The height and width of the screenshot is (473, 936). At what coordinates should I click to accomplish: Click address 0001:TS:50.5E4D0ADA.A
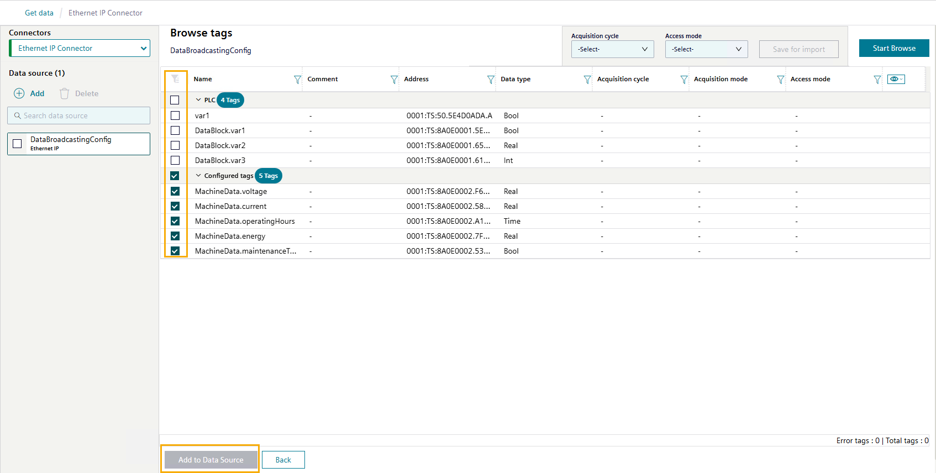click(449, 115)
